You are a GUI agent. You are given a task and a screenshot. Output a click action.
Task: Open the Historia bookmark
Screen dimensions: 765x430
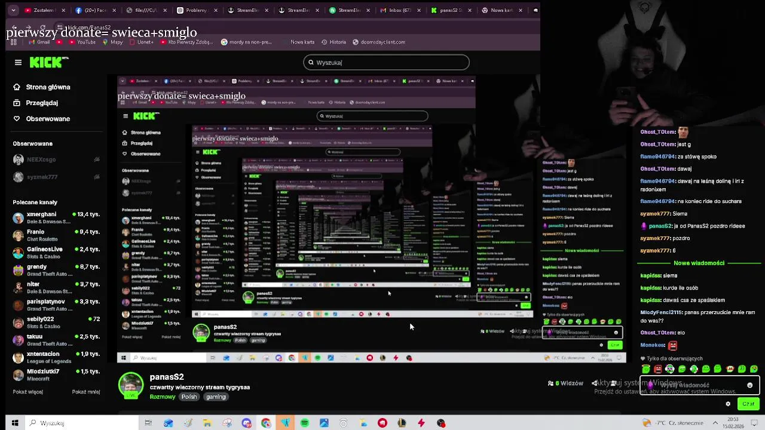pyautogui.click(x=333, y=42)
